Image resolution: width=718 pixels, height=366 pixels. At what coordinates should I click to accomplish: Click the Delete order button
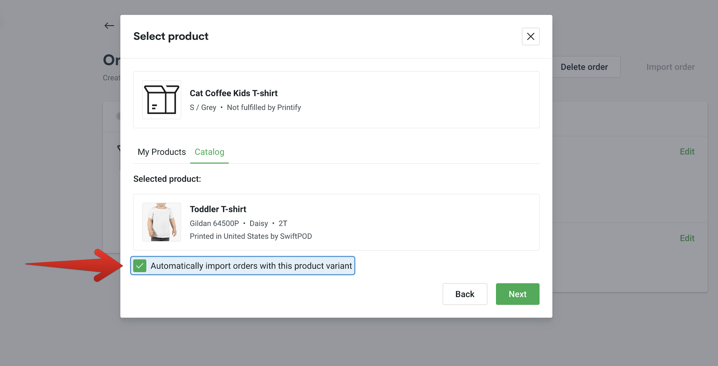[x=584, y=67]
